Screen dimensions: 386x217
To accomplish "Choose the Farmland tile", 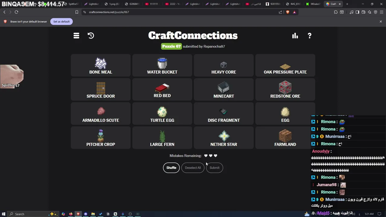I will point(285,138).
